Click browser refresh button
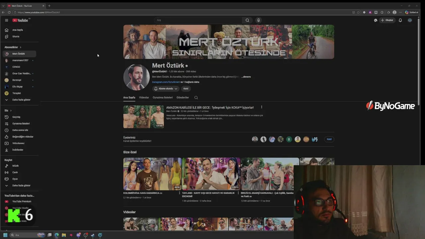The image size is (425, 239). [x=9, y=12]
